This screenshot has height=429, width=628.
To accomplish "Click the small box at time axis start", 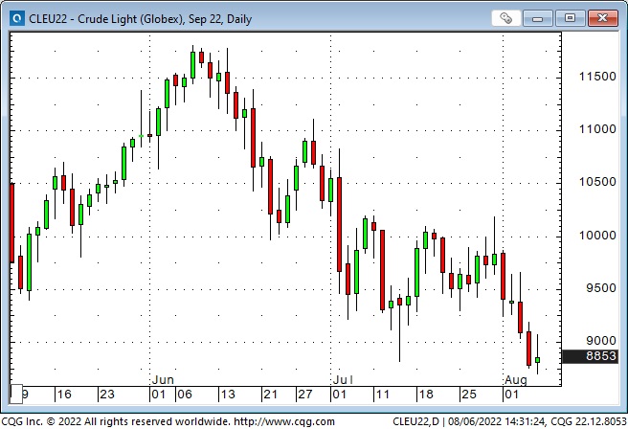I will [x=16, y=395].
